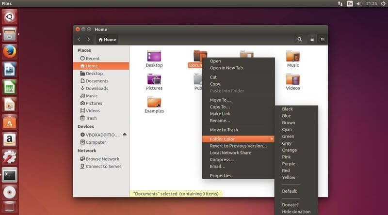The image size is (388, 215).
Task: Eject the VBOXADDITIO device
Action: click(125, 135)
